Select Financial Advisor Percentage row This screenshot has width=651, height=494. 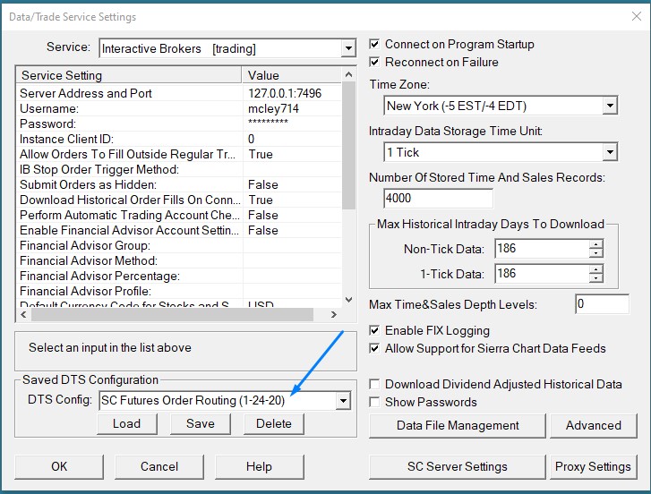coord(179,276)
